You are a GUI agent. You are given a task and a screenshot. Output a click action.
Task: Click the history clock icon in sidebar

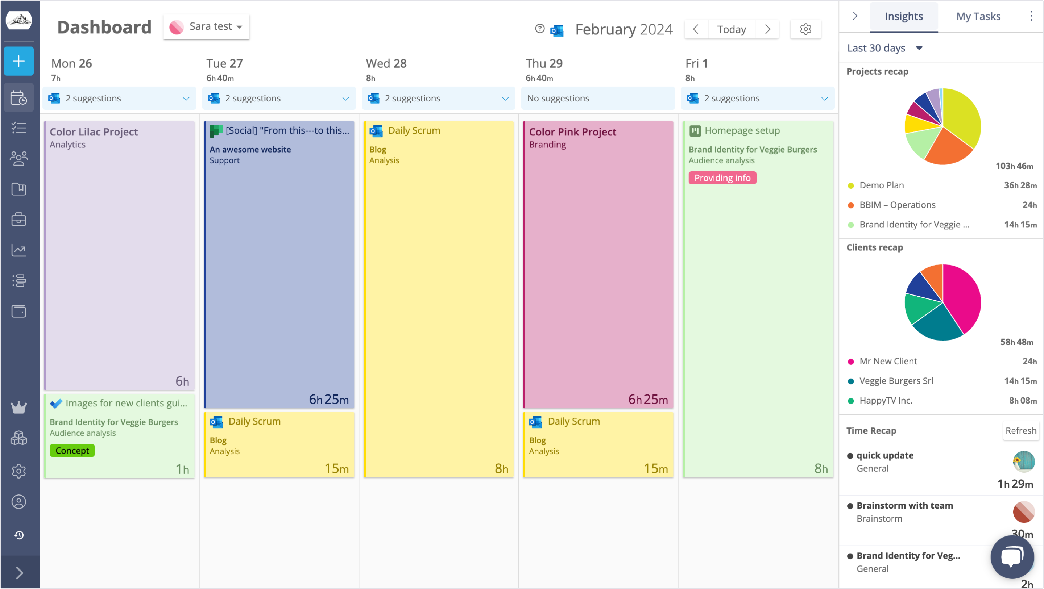[x=18, y=535]
